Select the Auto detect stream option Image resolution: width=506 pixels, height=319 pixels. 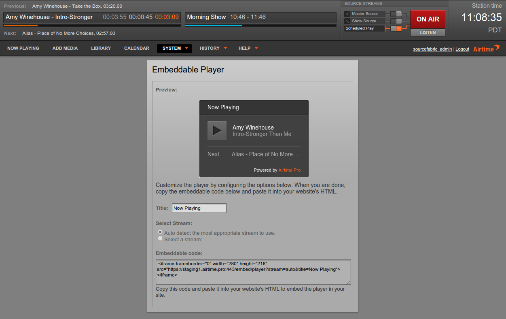pyautogui.click(x=160, y=232)
